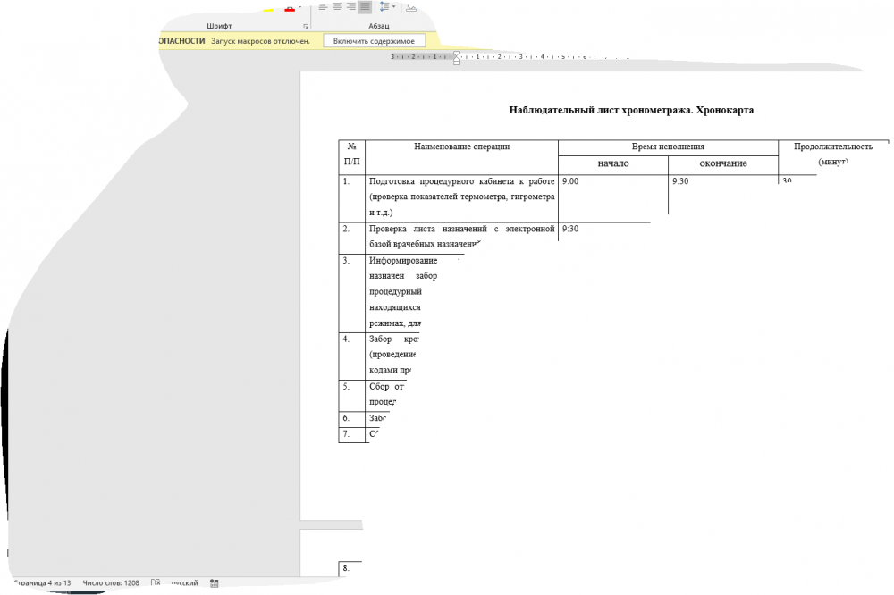Apply the red font color

point(289,8)
